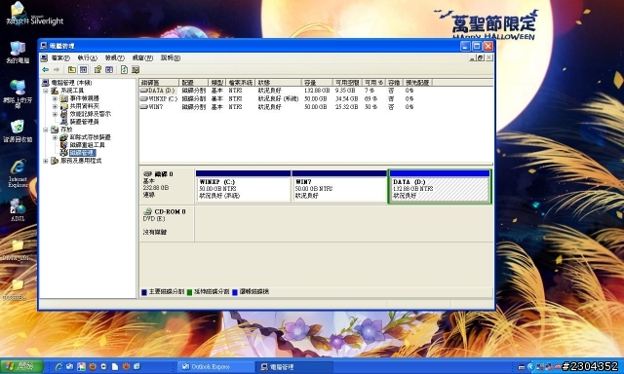Select 裝置管理員 Device Manager in the tree
The width and height of the screenshot is (624, 374).
point(85,122)
